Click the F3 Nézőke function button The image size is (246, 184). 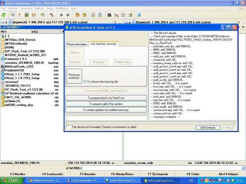click(18, 174)
